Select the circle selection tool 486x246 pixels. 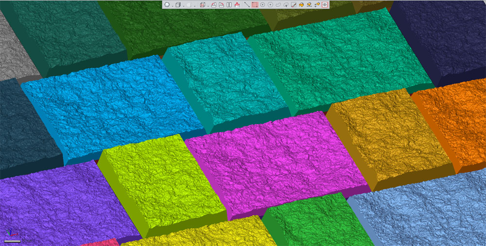[262, 5]
